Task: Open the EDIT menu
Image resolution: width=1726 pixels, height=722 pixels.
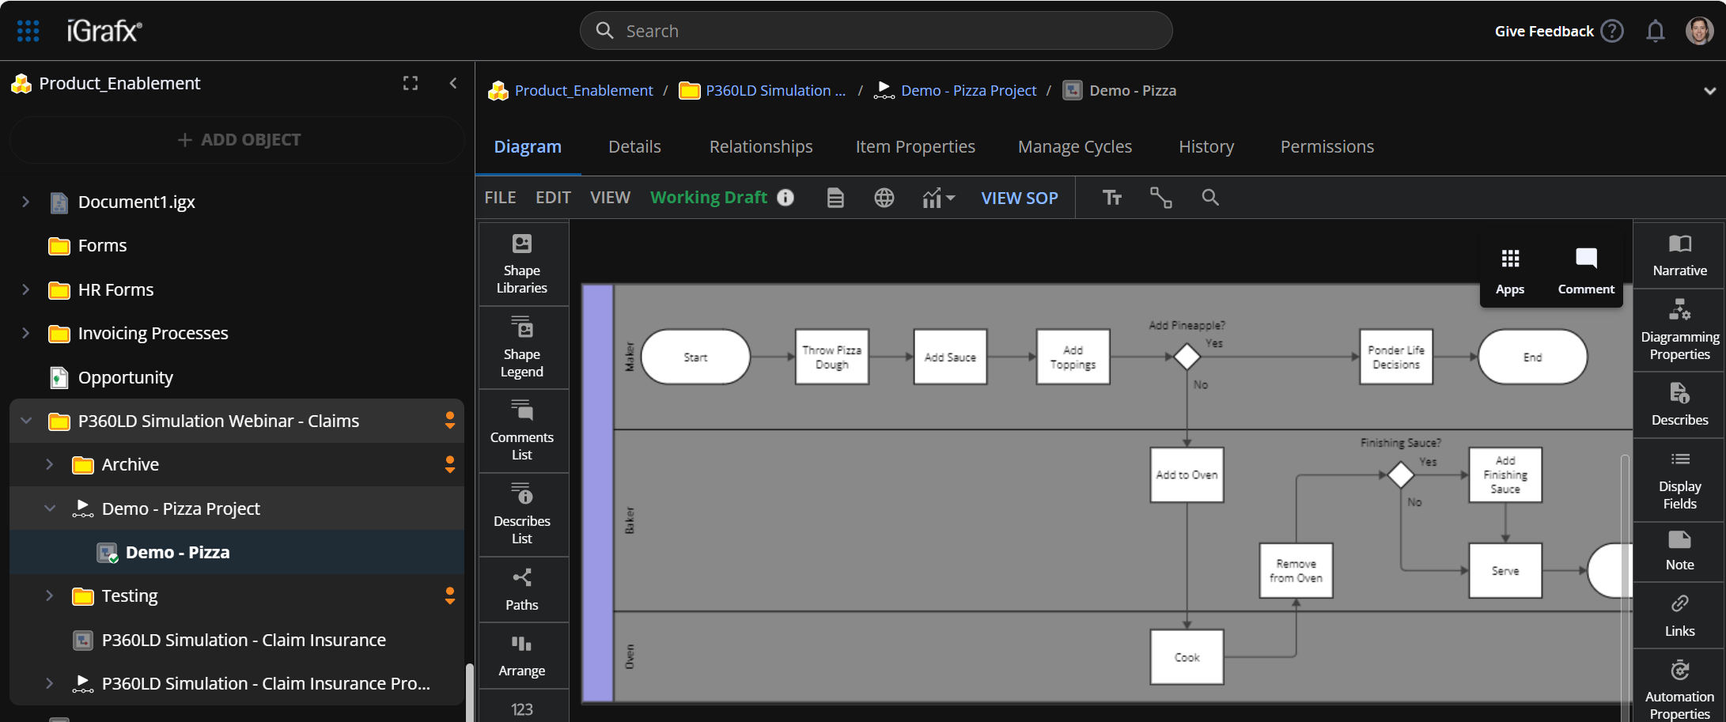Action: click(x=553, y=198)
